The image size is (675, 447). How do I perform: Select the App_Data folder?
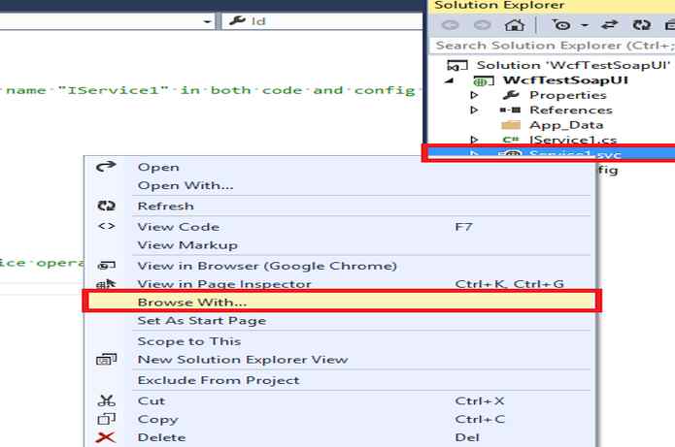click(x=566, y=125)
